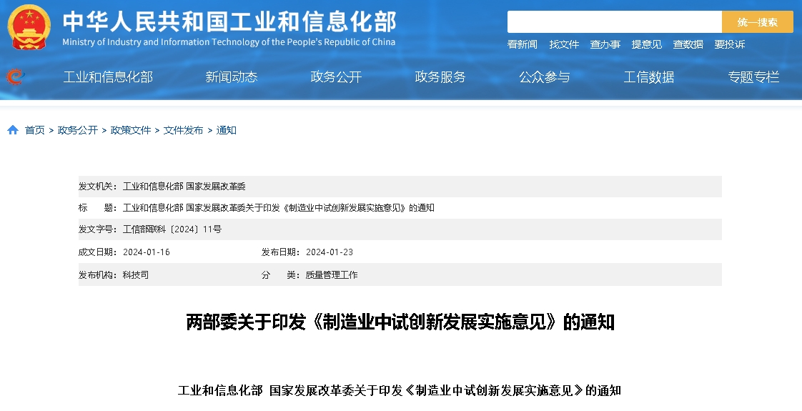Select 分类 value 质量管理工作
Viewport: 802px width, 411px height.
point(332,275)
